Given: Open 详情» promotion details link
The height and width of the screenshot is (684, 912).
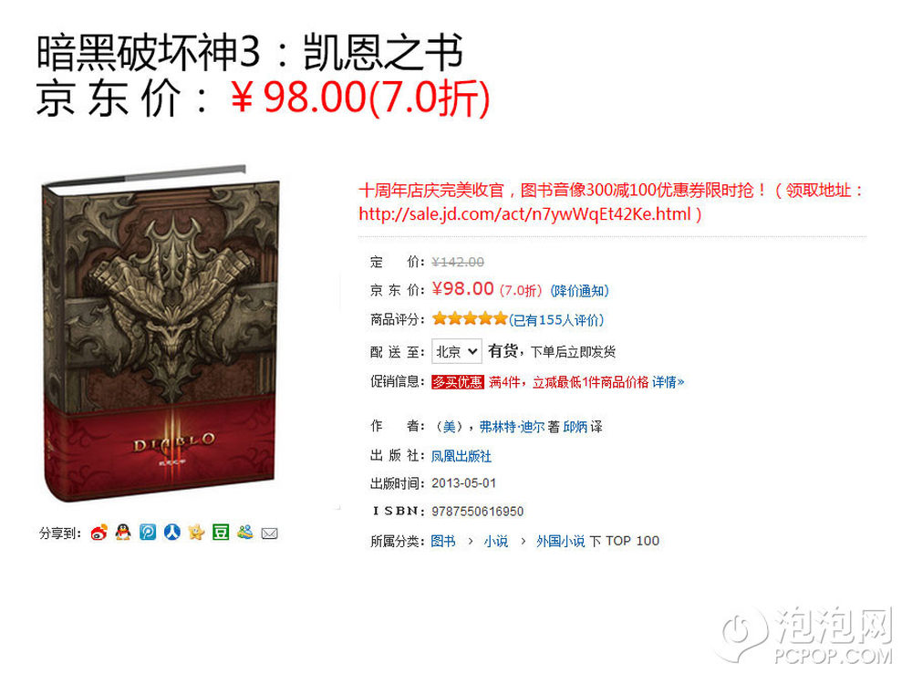Looking at the screenshot, I should pos(668,382).
